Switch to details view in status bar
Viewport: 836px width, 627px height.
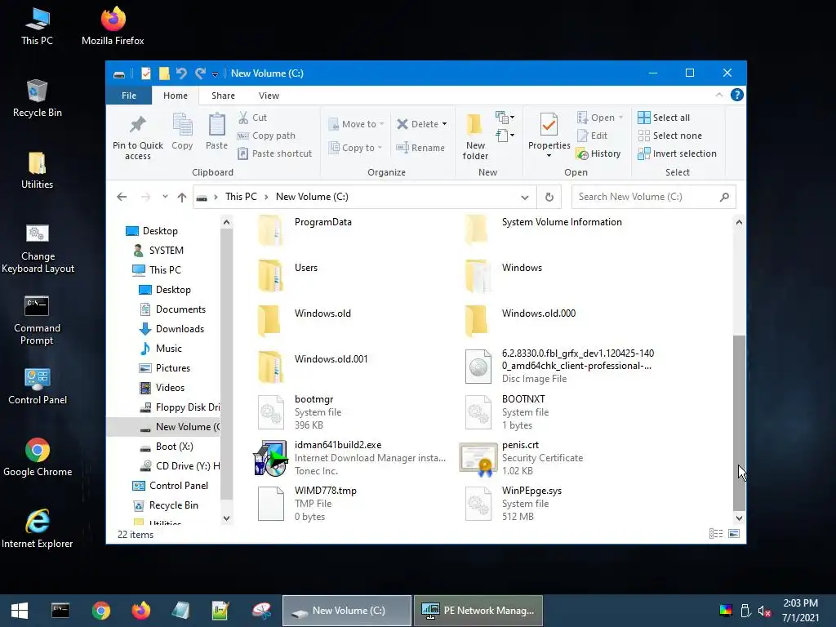click(716, 534)
